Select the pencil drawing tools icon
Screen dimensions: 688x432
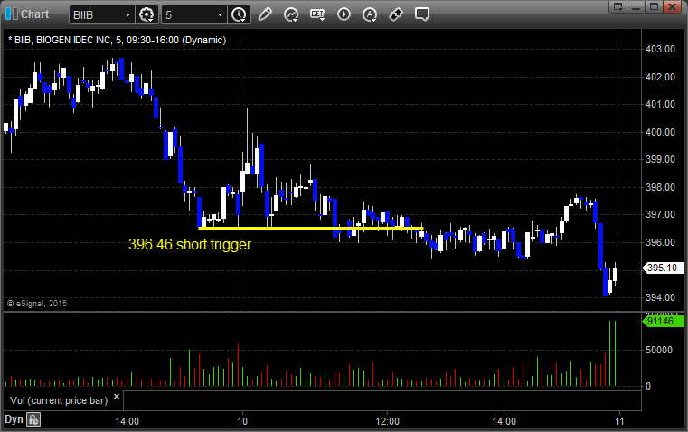tap(265, 14)
